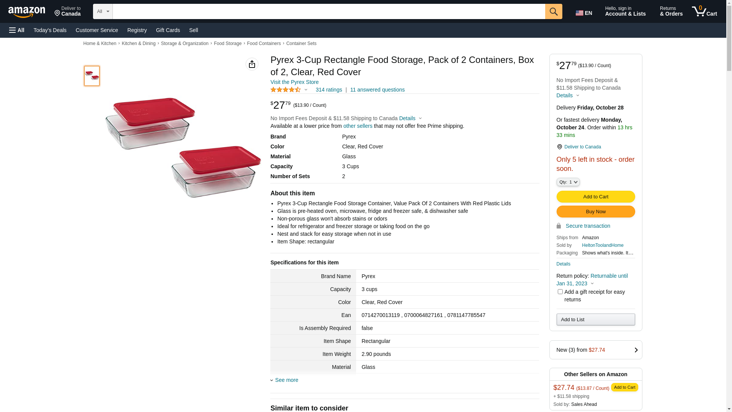Click the share icon on product image
The image size is (732, 412).
click(252, 64)
